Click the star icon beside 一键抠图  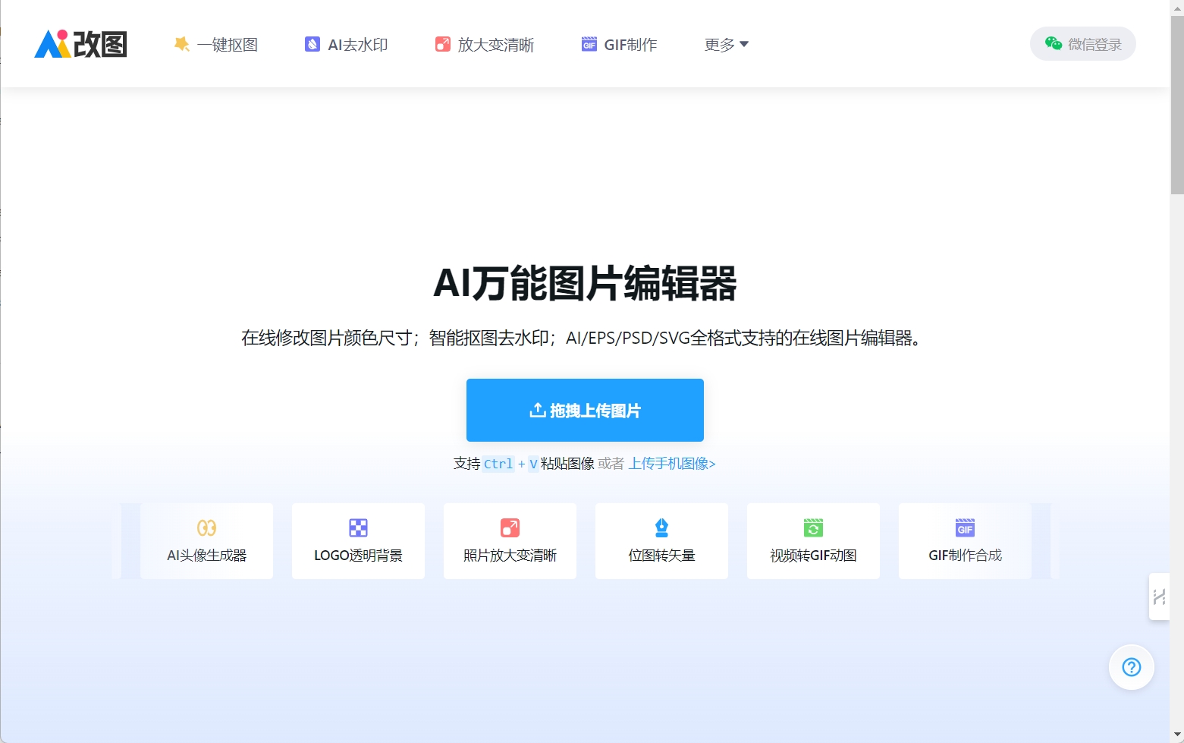coord(182,44)
